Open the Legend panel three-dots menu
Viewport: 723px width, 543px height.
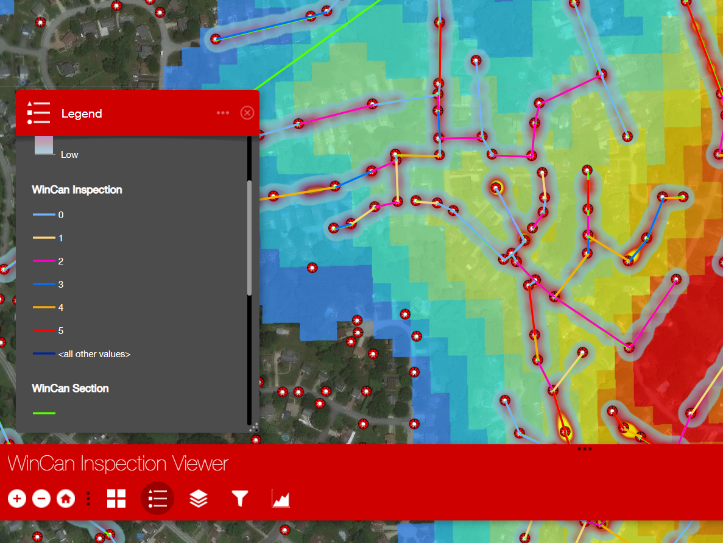pos(223,113)
